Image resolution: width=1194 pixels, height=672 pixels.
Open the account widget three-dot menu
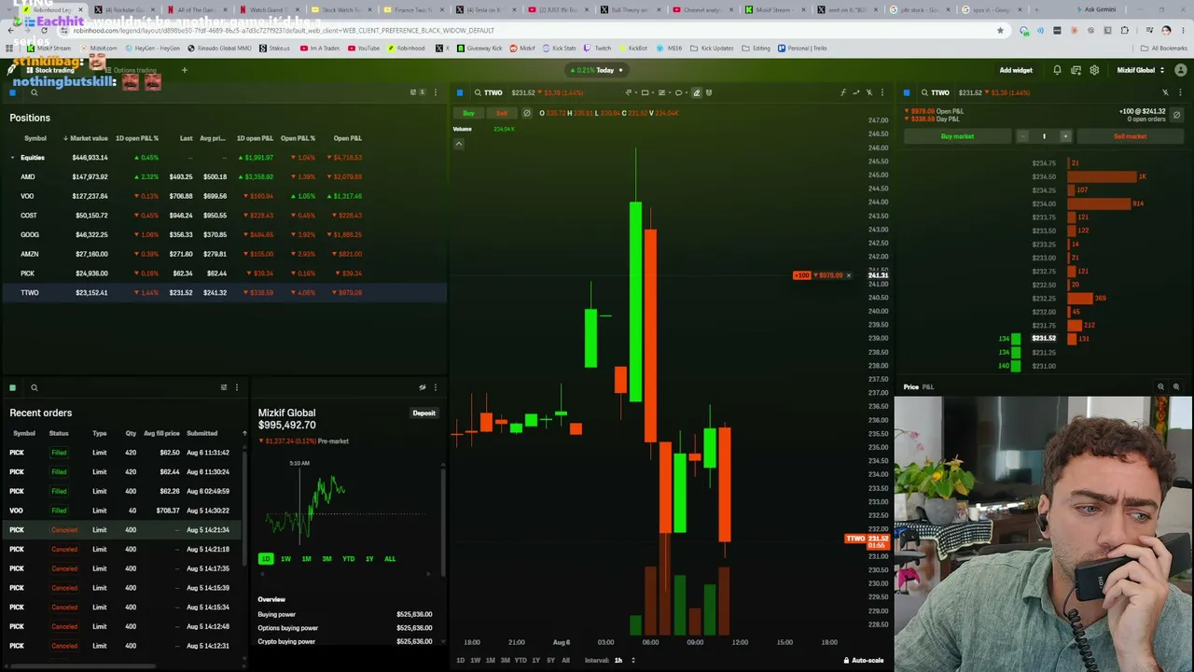click(435, 387)
